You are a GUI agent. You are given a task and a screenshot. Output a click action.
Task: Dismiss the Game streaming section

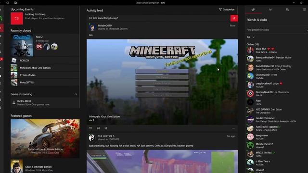pyautogui.click(x=76, y=94)
